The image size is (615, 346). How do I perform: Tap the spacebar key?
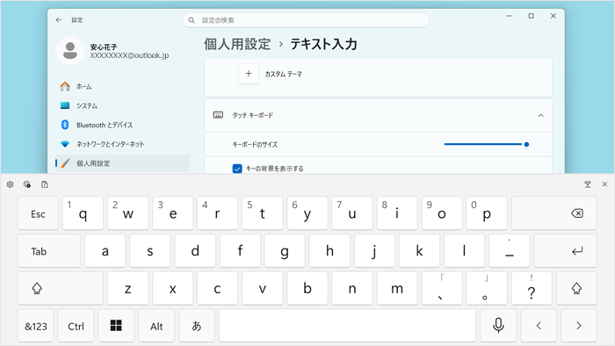point(348,326)
